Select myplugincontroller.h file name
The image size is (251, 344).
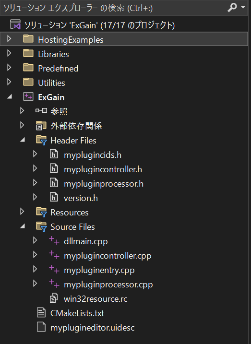103,169
